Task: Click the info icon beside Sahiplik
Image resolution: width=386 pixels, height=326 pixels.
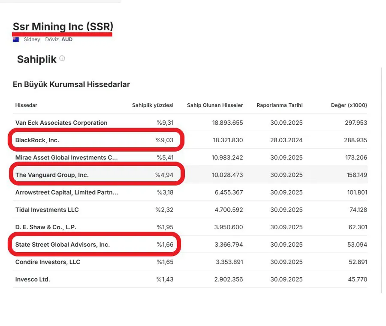Action: (62, 58)
